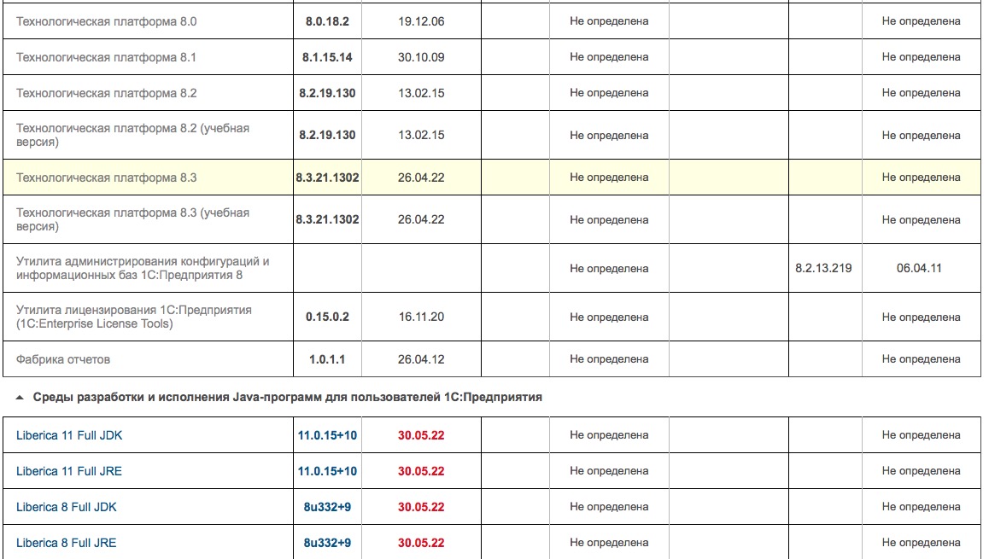Open Технологическая платформа 8.1 link
The height and width of the screenshot is (559, 989).
(106, 57)
